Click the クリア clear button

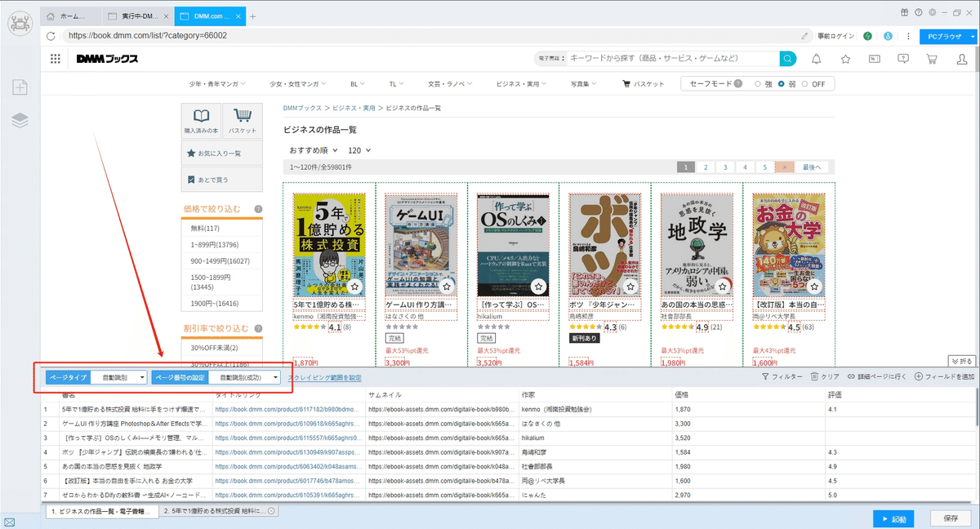coord(825,377)
